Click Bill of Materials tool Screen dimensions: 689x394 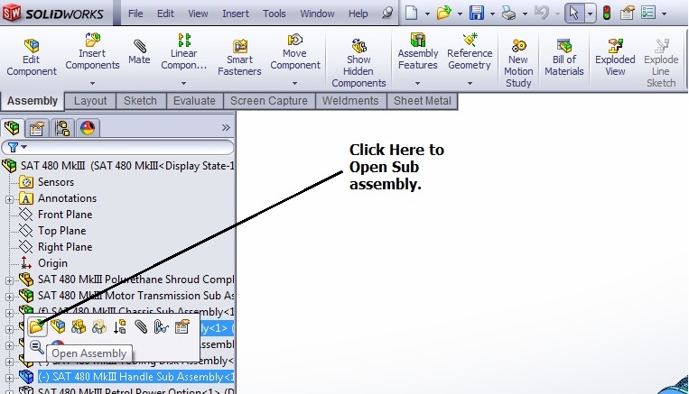564,58
